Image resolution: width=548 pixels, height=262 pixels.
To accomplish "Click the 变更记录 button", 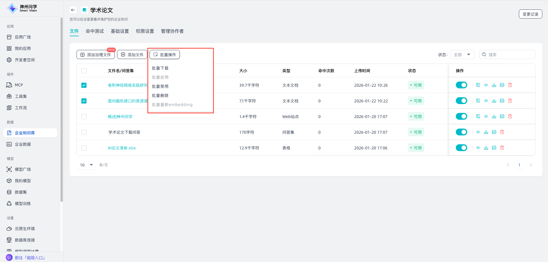I will (530, 14).
